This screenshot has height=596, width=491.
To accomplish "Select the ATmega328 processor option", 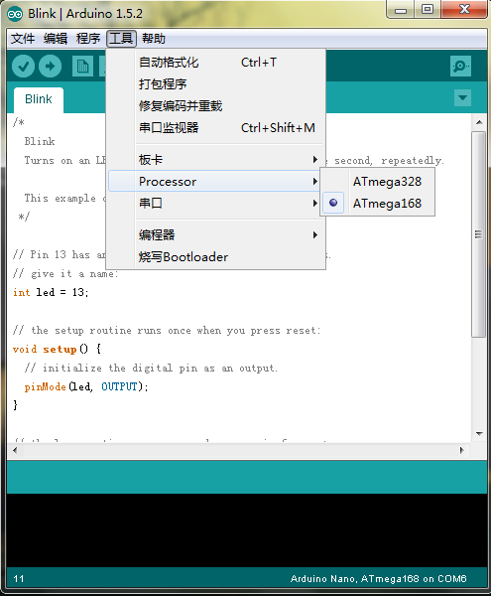I will 378,182.
